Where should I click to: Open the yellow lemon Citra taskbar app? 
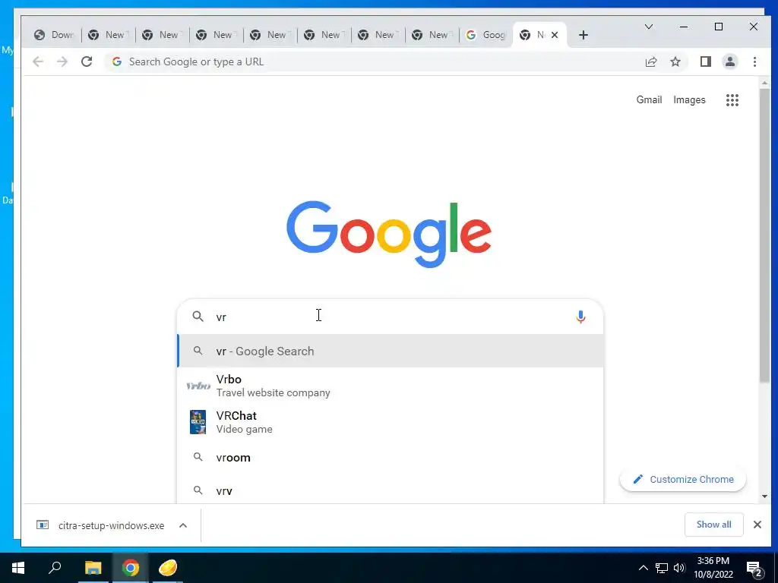168,568
